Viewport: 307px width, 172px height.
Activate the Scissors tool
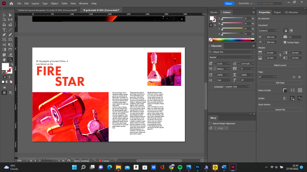[x=4, y=45]
